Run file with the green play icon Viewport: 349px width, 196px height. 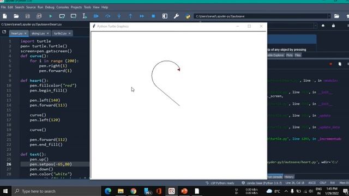(51, 16)
